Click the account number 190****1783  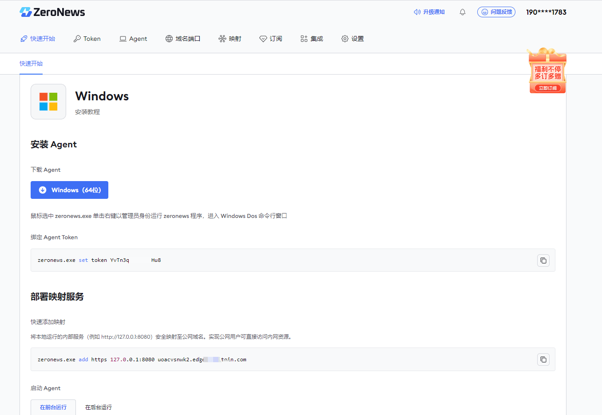tap(546, 12)
